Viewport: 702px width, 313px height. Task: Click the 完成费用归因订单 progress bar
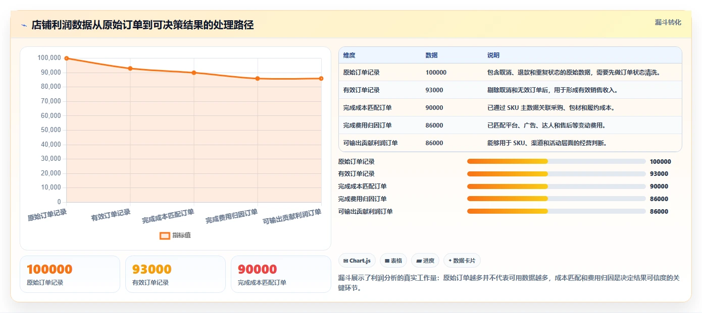coord(556,199)
